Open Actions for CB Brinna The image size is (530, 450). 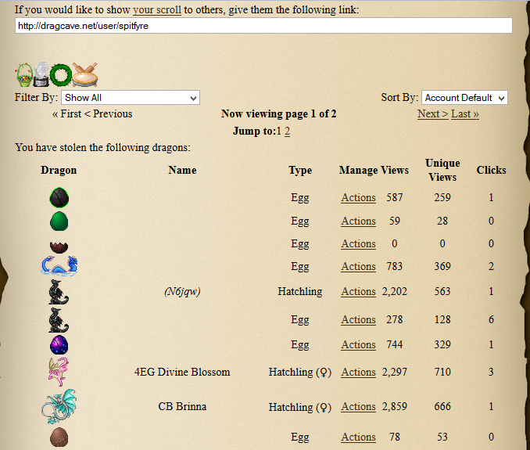tap(358, 407)
